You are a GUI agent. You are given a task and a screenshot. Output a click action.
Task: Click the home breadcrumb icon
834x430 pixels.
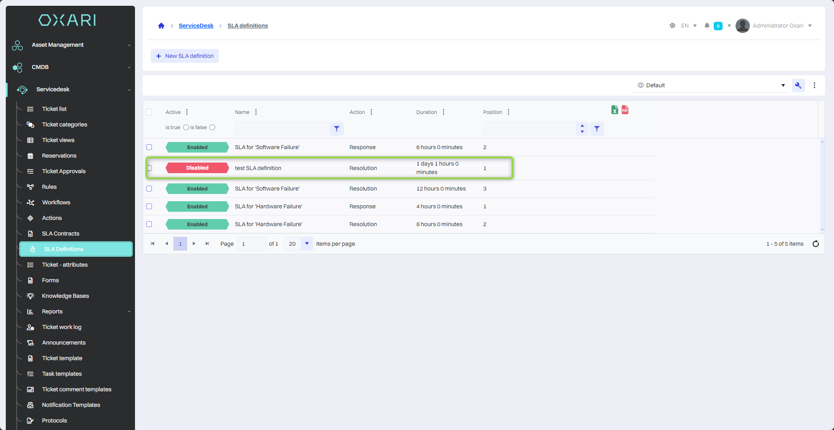click(x=161, y=26)
